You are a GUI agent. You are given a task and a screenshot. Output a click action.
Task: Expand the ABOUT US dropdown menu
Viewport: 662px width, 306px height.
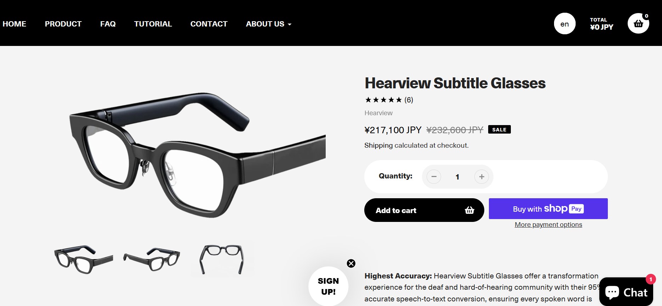[x=268, y=24]
